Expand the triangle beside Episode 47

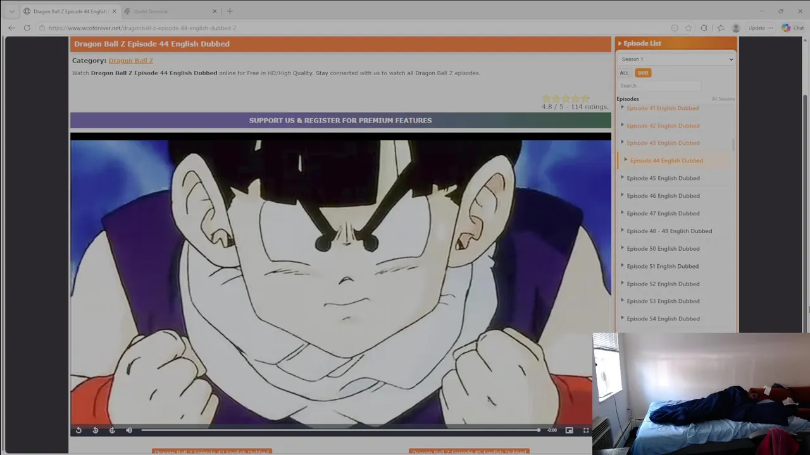622,213
